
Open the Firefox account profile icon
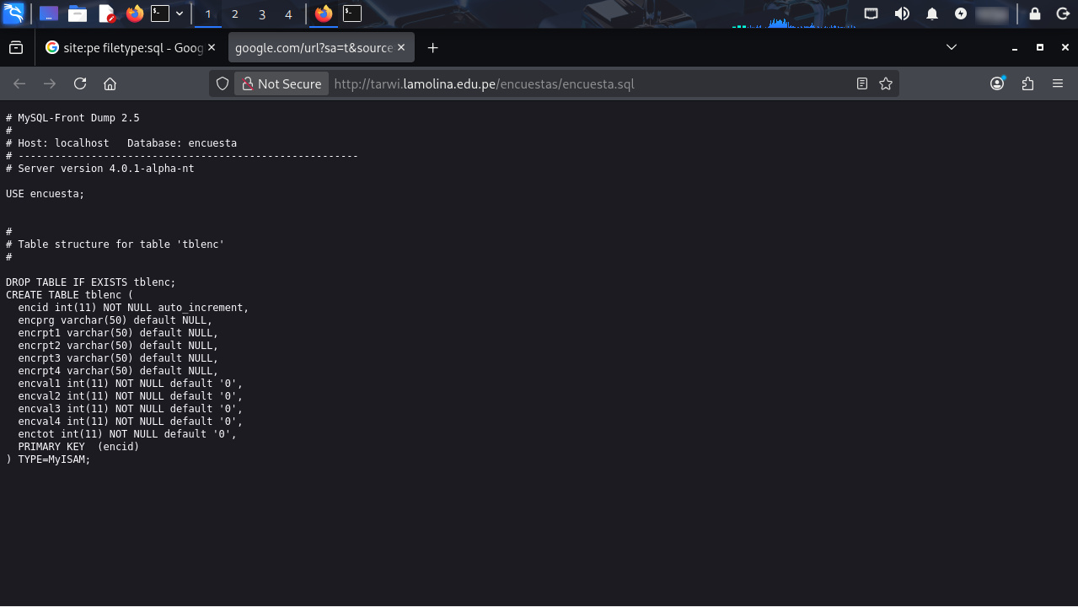click(998, 83)
